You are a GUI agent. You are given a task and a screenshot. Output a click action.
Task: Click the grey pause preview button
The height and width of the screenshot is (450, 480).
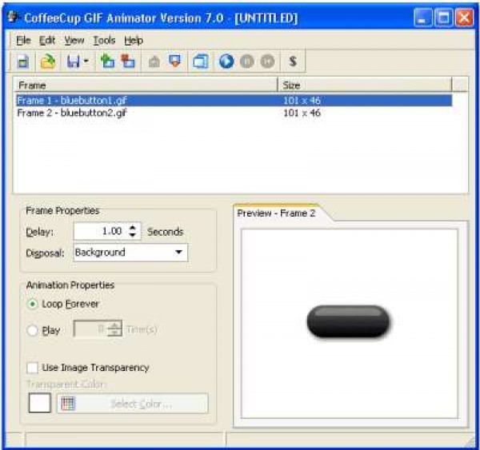coord(246,62)
